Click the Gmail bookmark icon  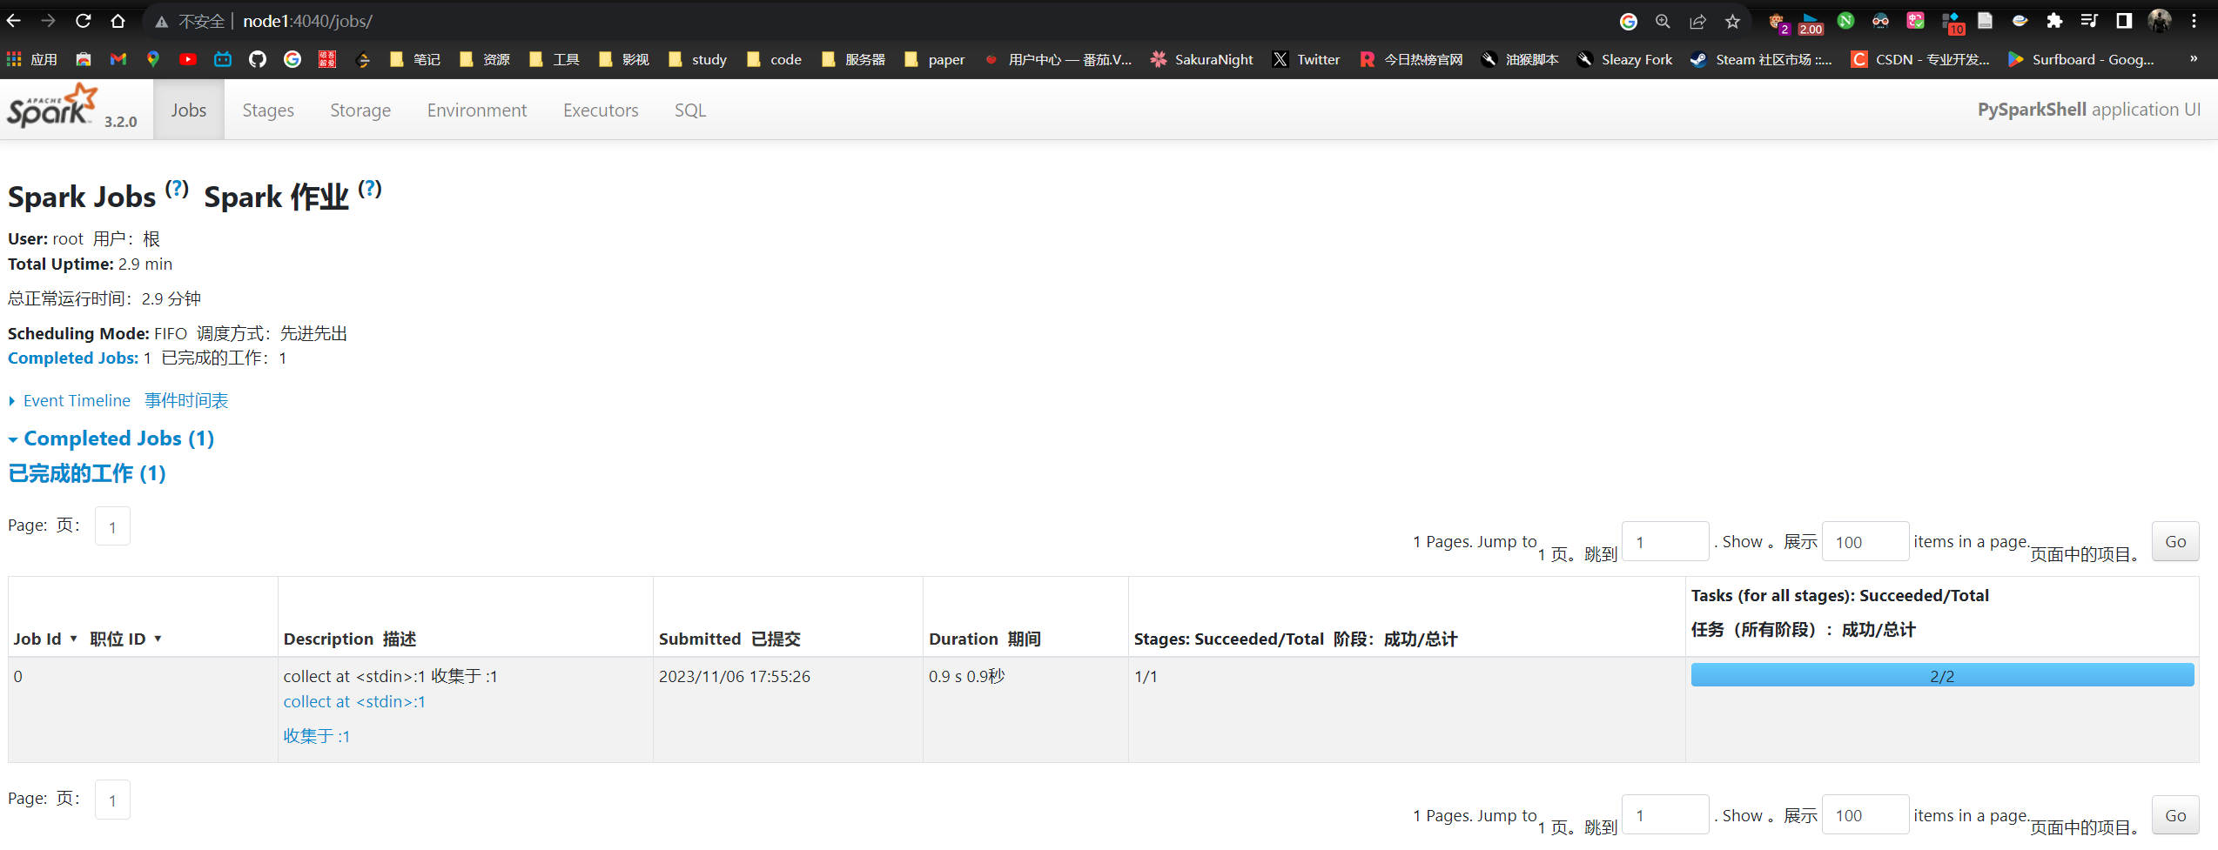[118, 59]
